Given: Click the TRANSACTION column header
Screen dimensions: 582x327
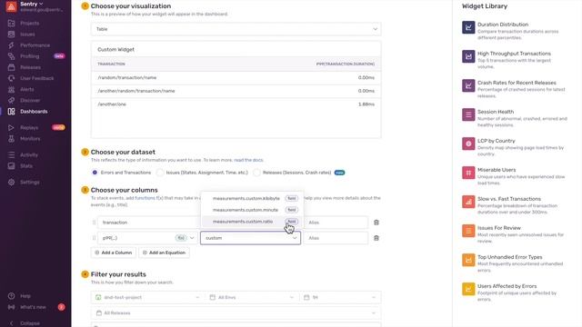Looking at the screenshot, I should point(111,64).
